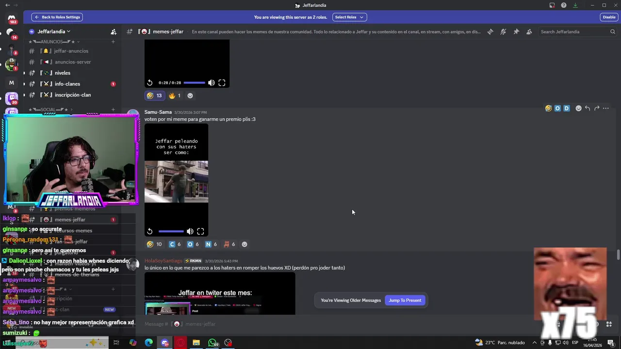The image size is (621, 349).
Task: Quick-react with laughing emoji in hover toolbar
Action: 548,108
